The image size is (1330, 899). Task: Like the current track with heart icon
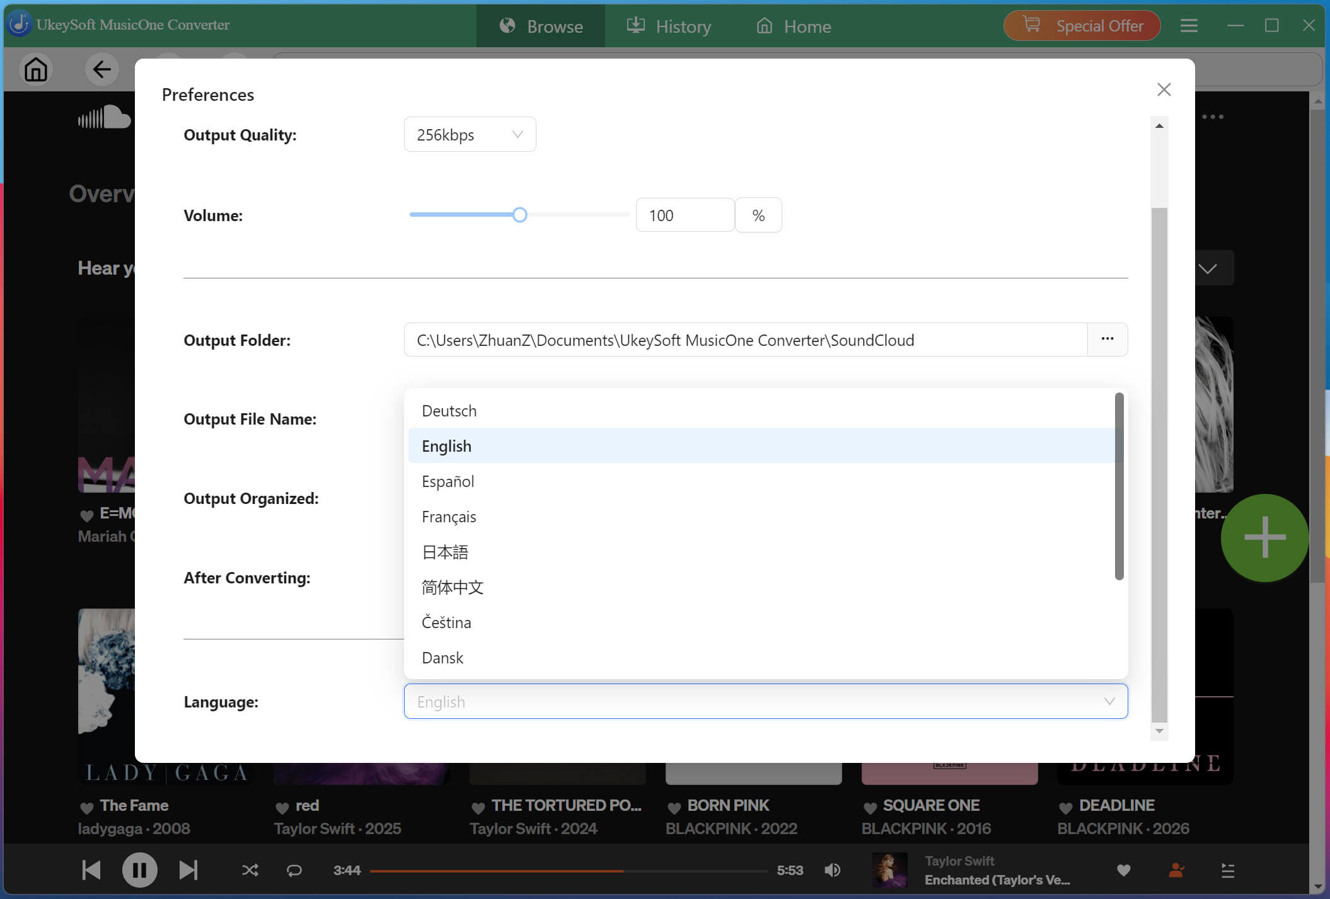[1123, 870]
